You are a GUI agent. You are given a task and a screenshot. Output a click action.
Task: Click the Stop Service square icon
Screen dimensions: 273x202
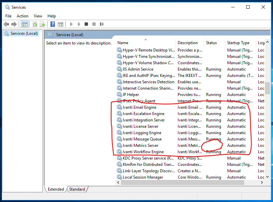[x=86, y=24]
